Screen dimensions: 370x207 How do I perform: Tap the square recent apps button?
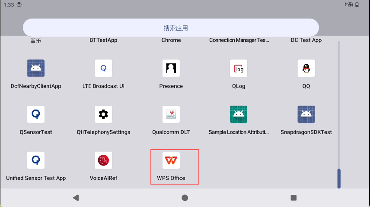point(293,198)
